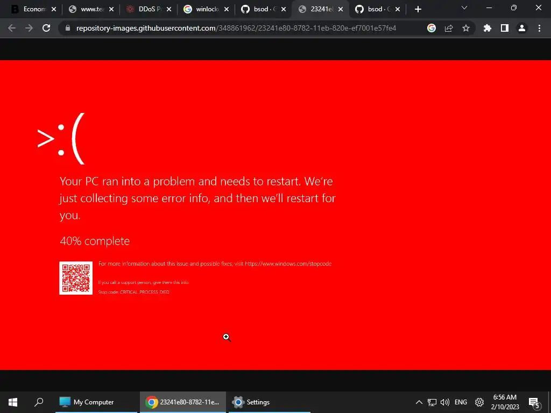Click the gear icon in system tray

click(x=479, y=402)
